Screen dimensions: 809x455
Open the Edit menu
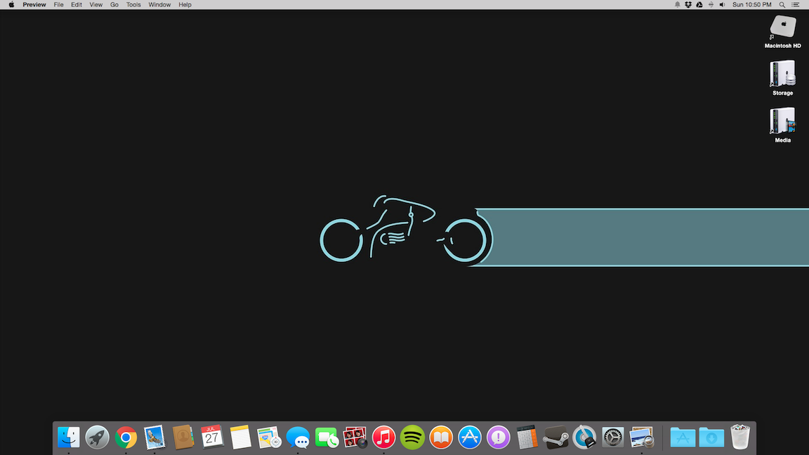pyautogui.click(x=77, y=5)
